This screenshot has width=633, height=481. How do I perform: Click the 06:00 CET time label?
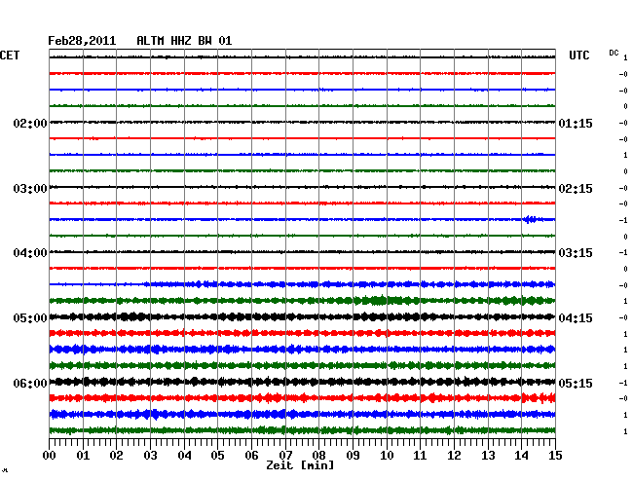(30, 383)
